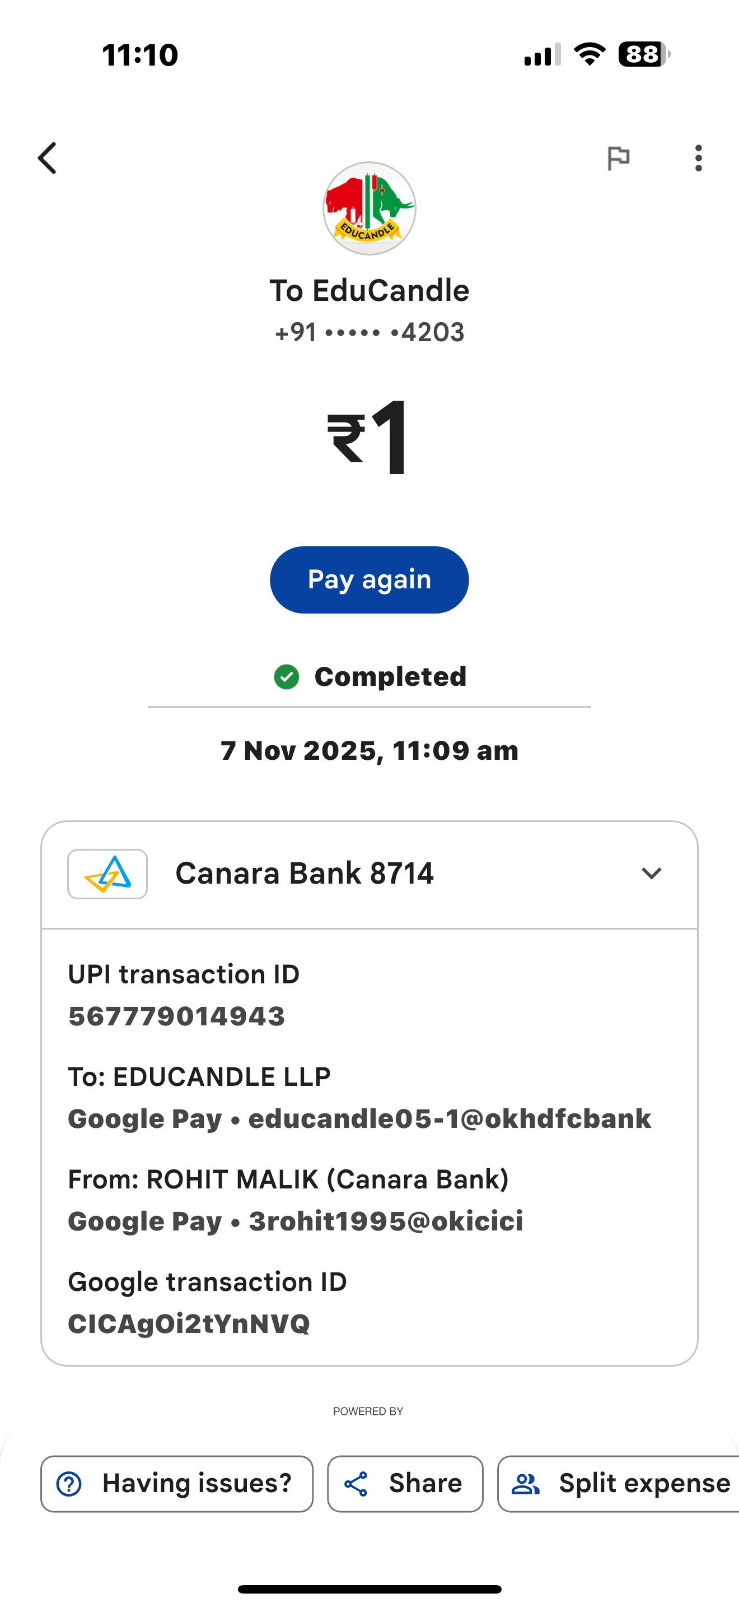Tap the battery indicator in status bar
This screenshot has width=739, height=1607.
[x=643, y=54]
